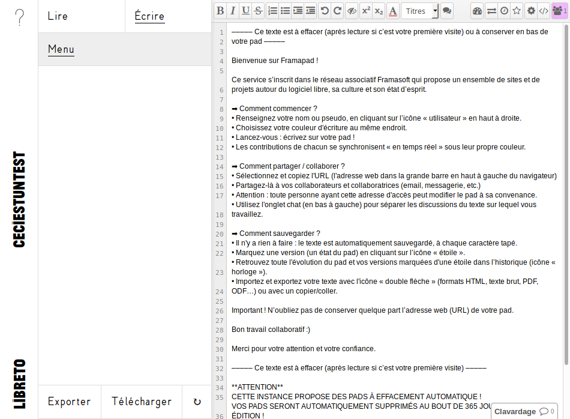Show connected users list
The width and height of the screenshot is (570, 419).
559,11
